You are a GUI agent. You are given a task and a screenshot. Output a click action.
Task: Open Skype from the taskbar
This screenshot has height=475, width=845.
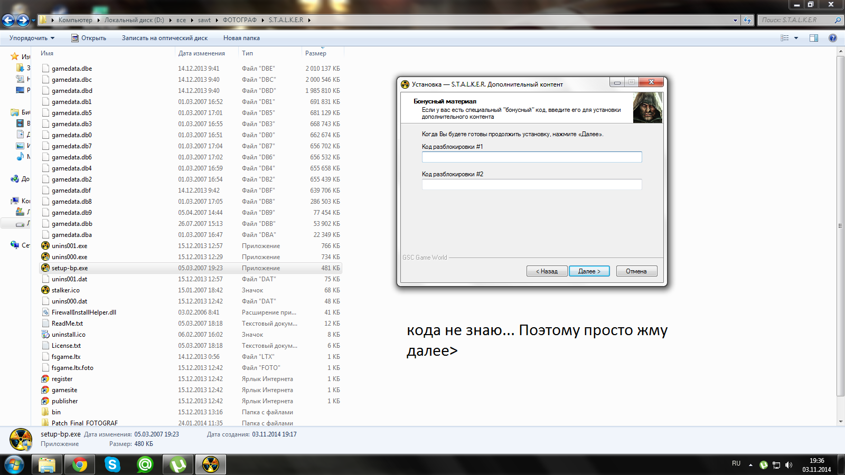tap(112, 464)
